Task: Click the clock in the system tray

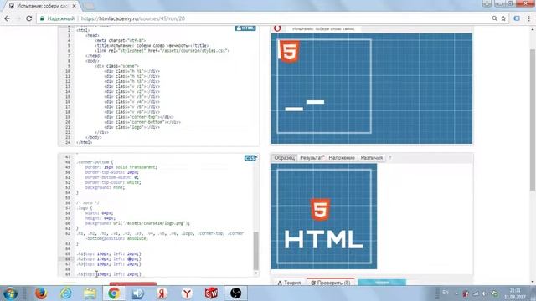Action: (516, 293)
